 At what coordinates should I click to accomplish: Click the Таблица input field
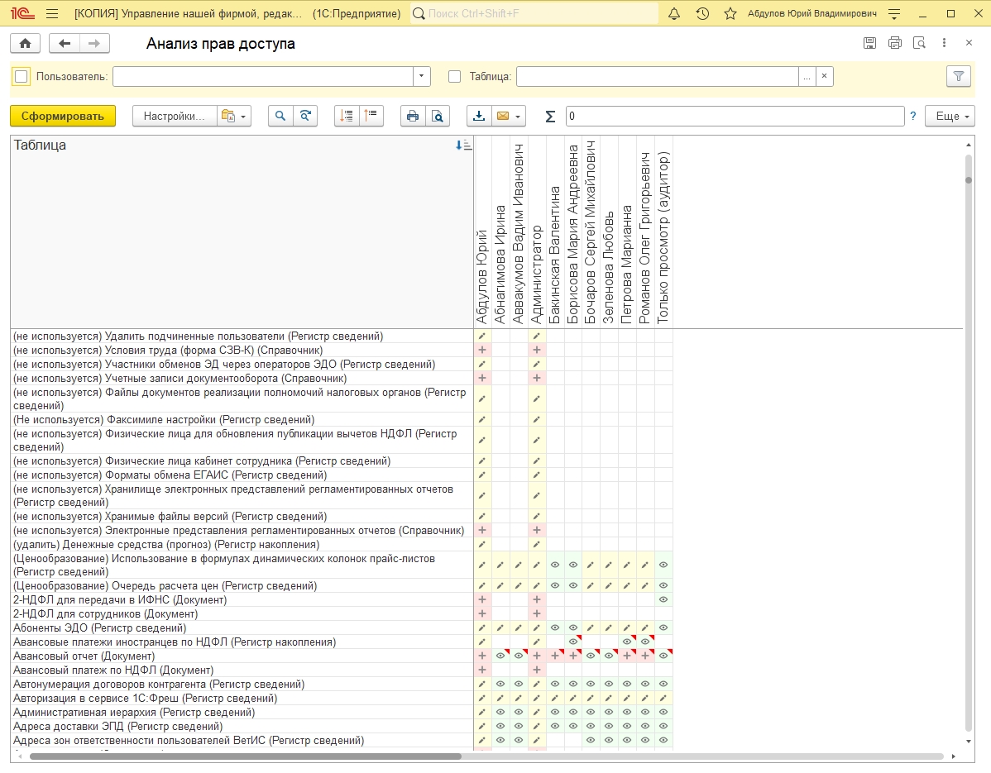pyautogui.click(x=658, y=76)
